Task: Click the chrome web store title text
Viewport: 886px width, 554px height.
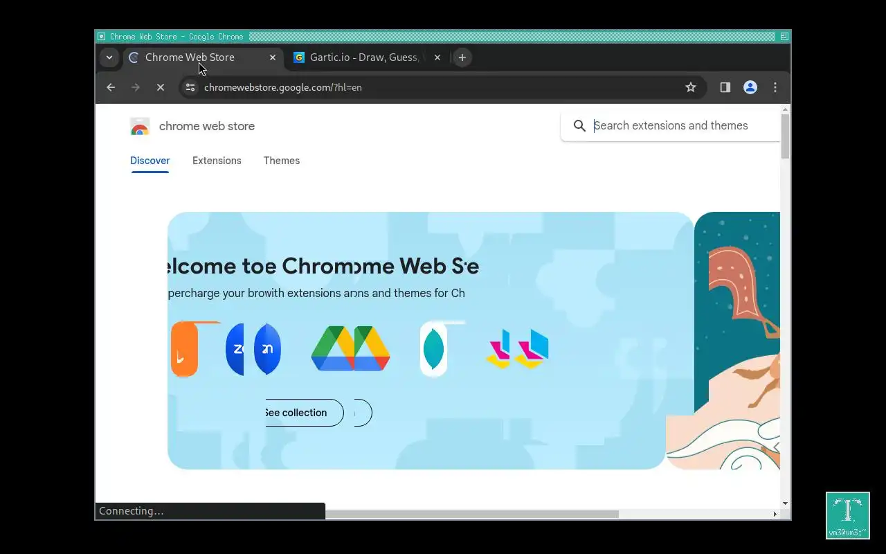Action: (x=207, y=126)
